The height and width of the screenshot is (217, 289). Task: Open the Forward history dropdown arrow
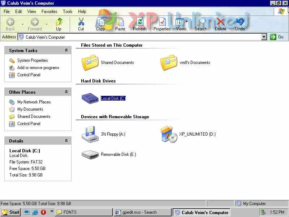[47, 24]
